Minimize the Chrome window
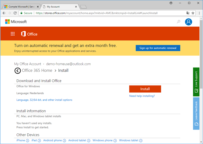The image size is (203, 144). (180, 3)
